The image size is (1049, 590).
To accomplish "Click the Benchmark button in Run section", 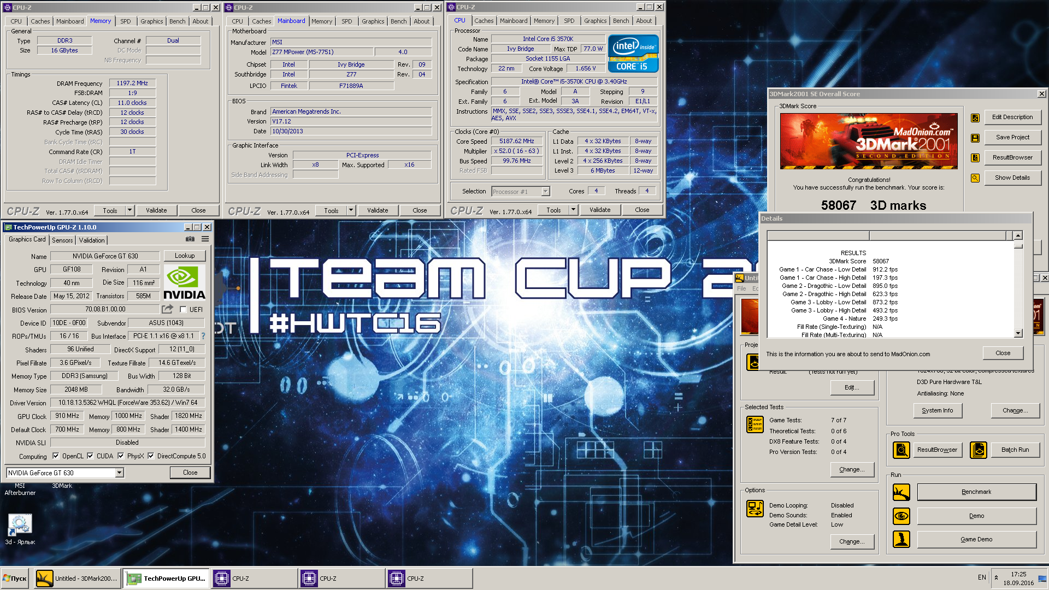I will (976, 492).
